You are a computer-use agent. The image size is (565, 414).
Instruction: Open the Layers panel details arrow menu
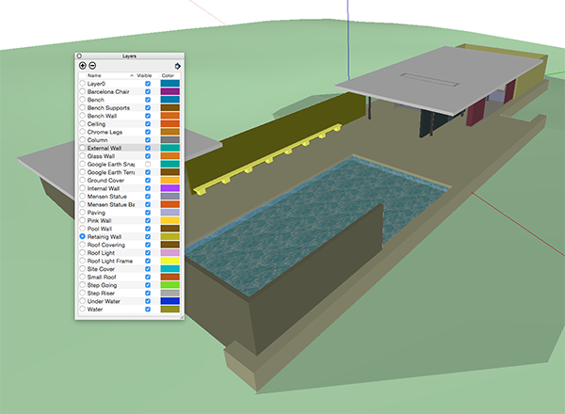coord(178,66)
